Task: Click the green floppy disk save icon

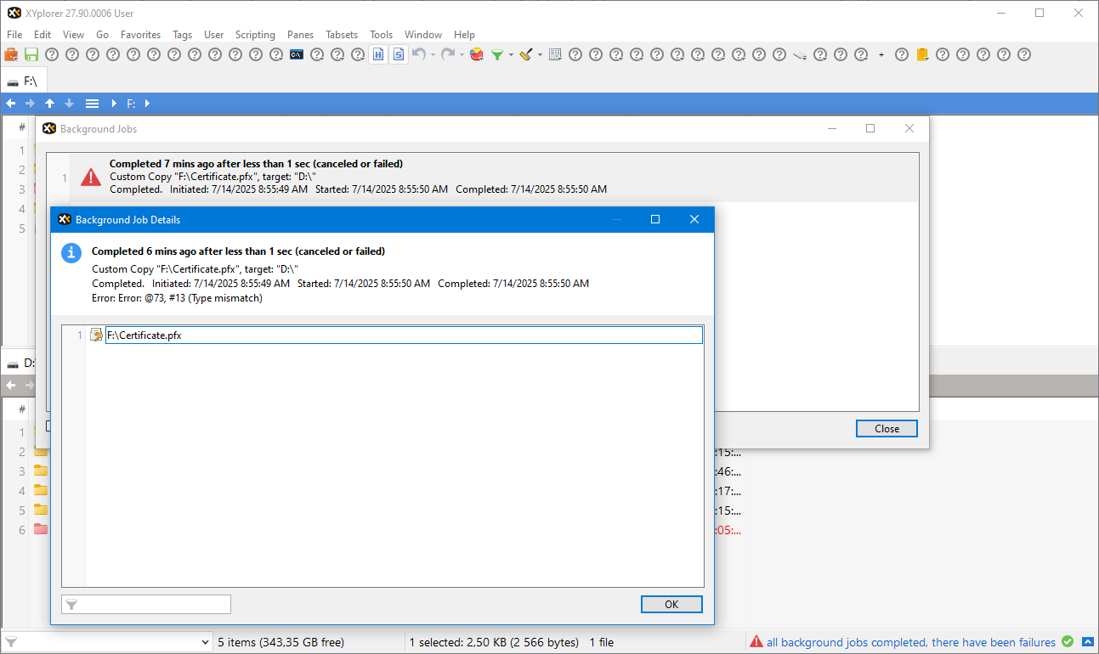Action: pyautogui.click(x=31, y=54)
